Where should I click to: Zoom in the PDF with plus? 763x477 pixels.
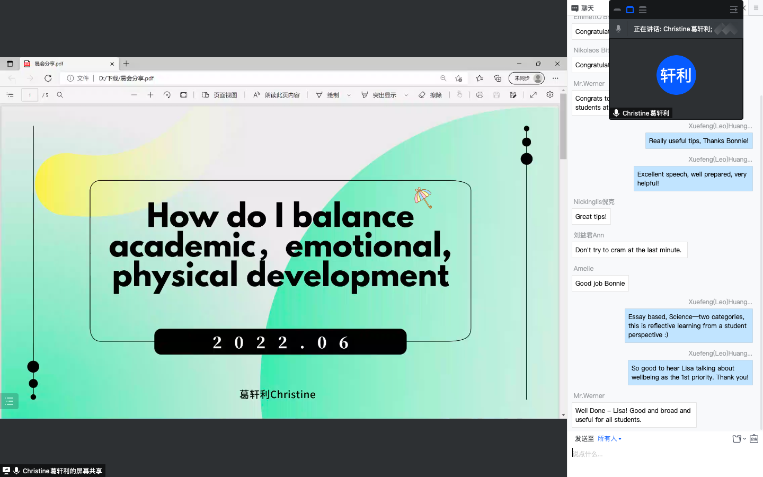150,95
